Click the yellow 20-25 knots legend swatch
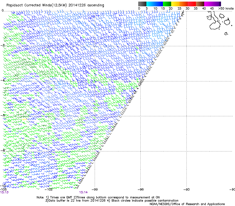The image size is (235, 206). (175, 4)
